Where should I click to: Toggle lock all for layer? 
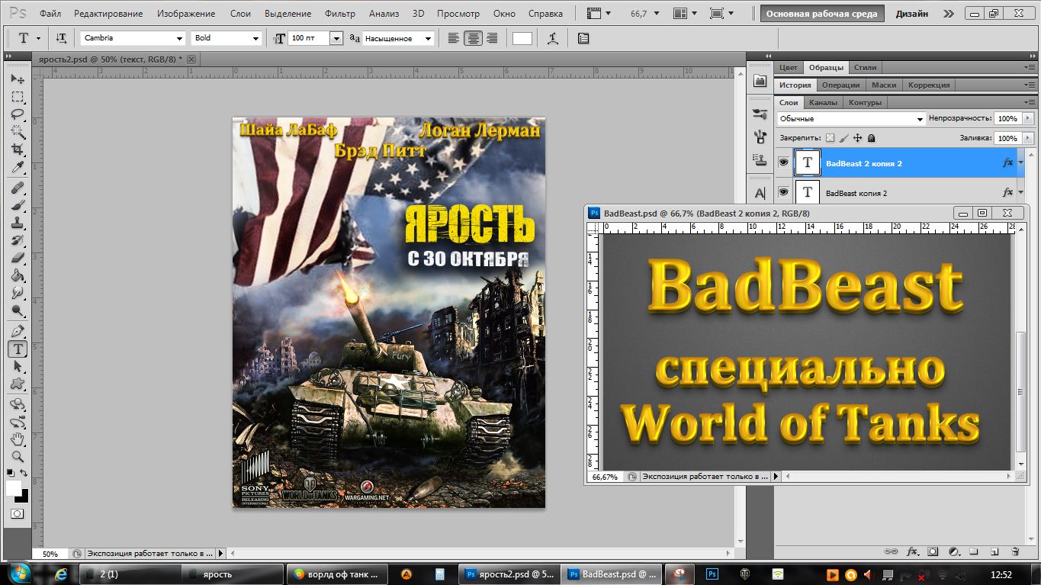tap(871, 138)
